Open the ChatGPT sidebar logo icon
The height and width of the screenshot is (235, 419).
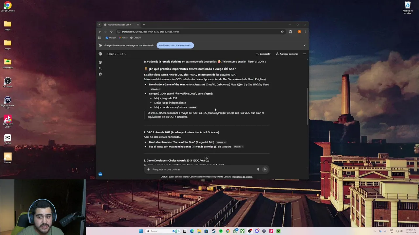click(100, 54)
